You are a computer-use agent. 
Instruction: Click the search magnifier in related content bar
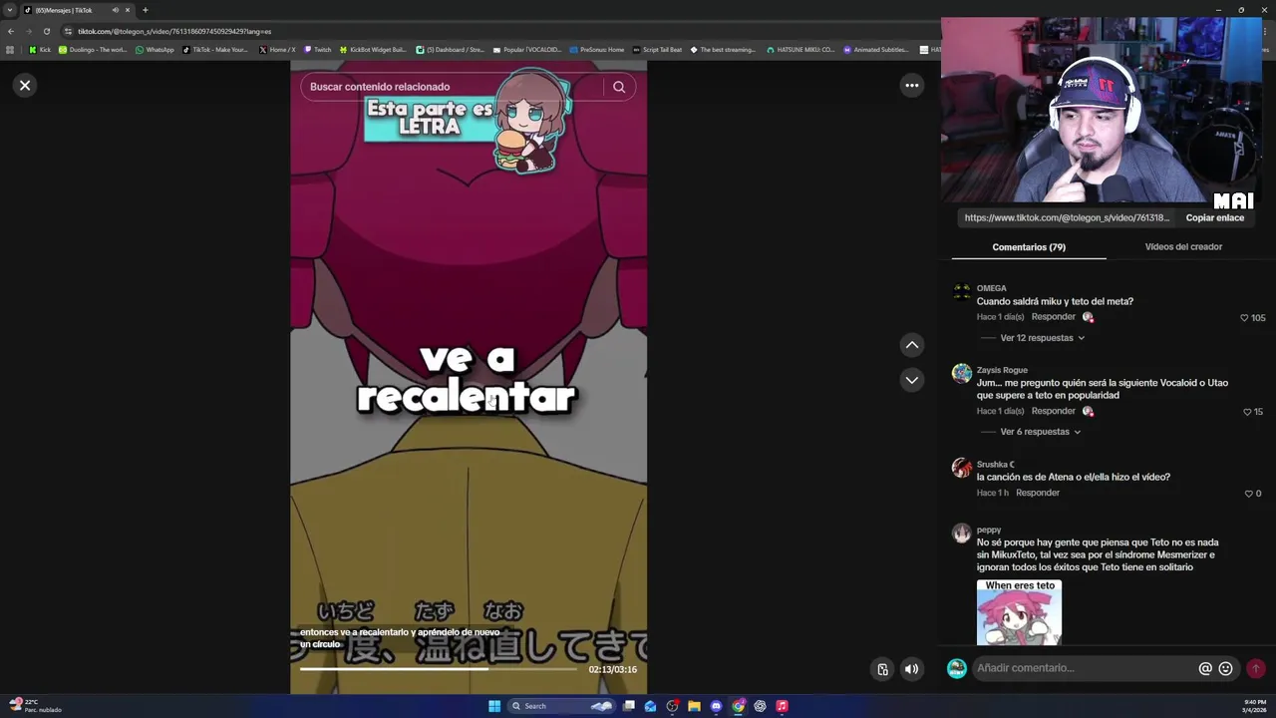tap(619, 87)
